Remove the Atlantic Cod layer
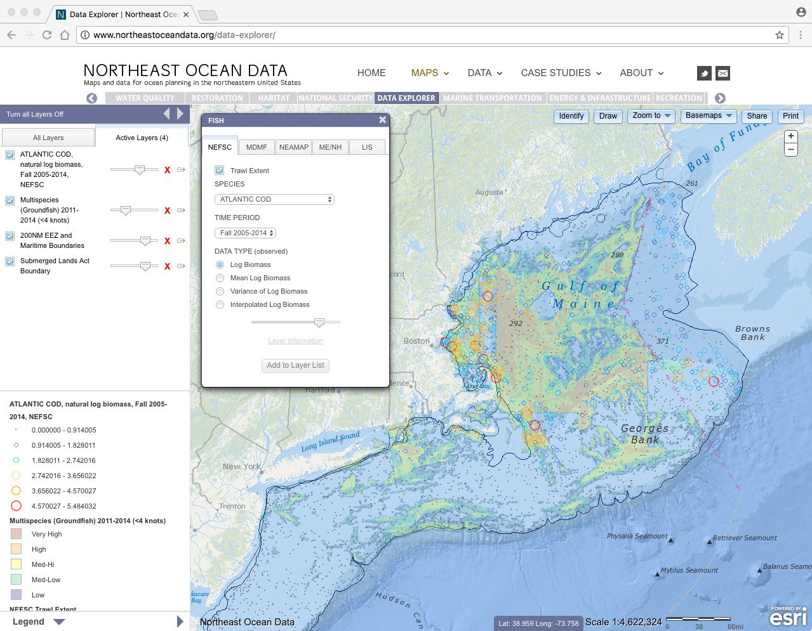The image size is (812, 631). (x=168, y=170)
